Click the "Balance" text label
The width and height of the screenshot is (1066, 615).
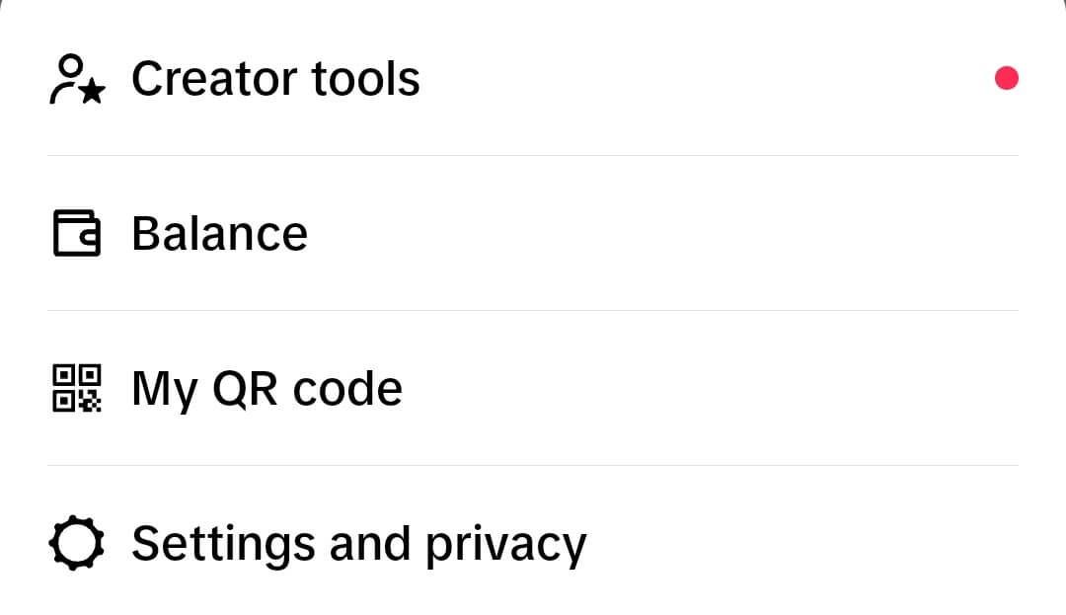click(x=219, y=234)
